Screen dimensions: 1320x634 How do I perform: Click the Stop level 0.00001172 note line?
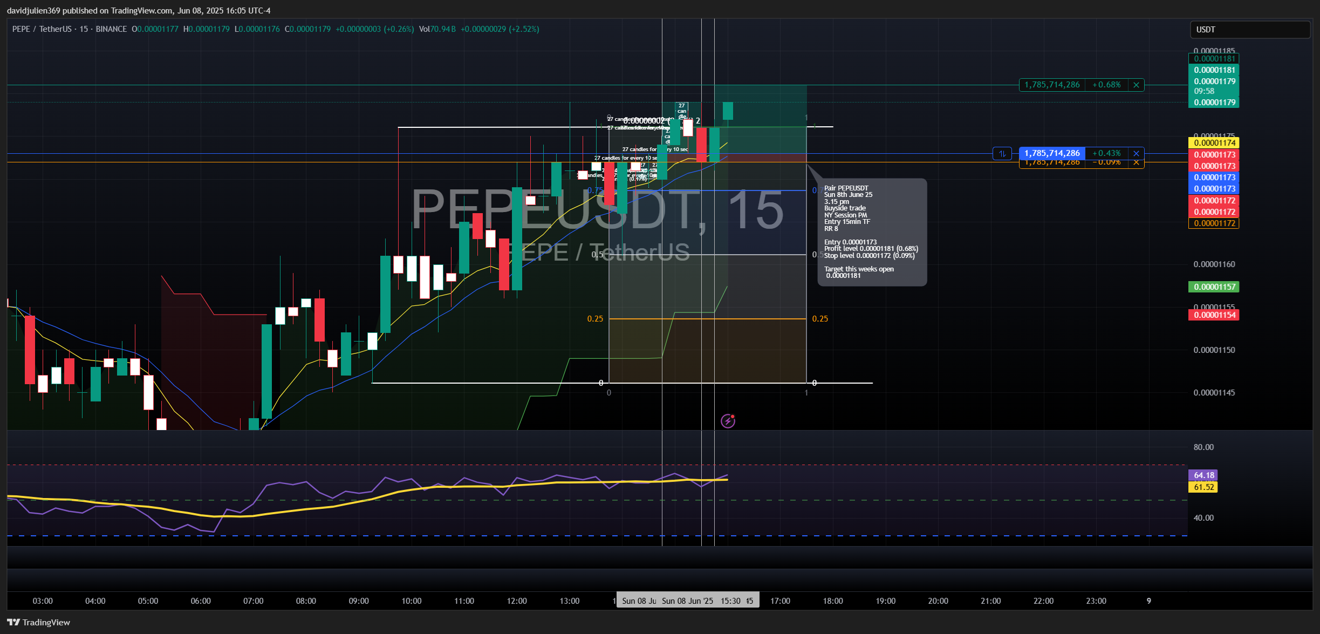click(x=869, y=256)
